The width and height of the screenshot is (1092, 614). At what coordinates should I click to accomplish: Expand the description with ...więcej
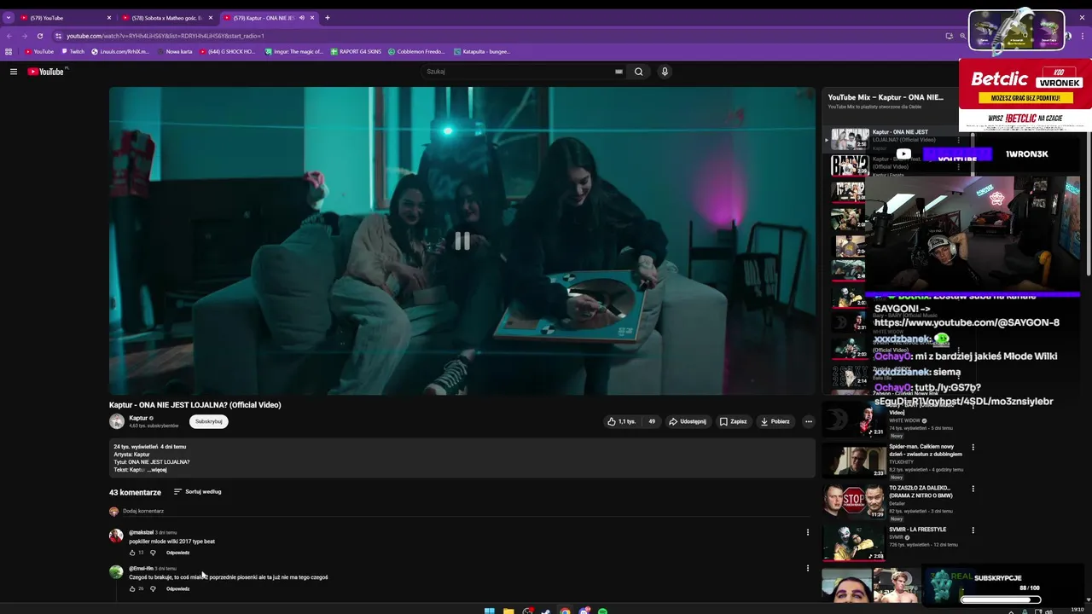157,470
